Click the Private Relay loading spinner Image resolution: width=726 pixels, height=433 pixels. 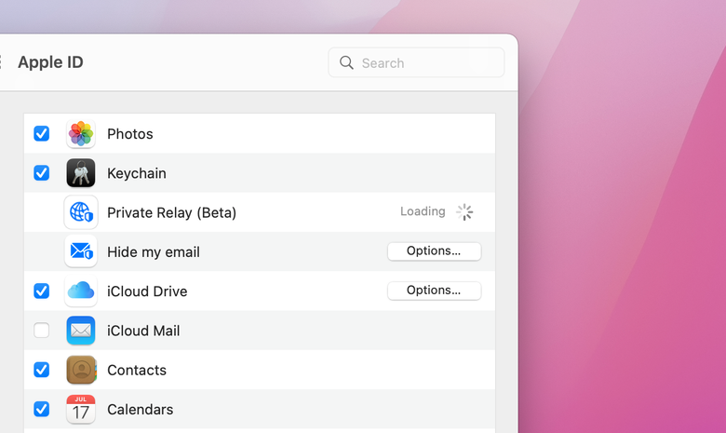(464, 212)
